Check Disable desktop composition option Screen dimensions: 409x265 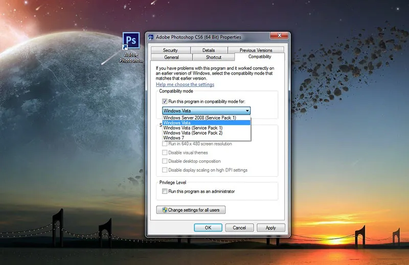(165, 161)
